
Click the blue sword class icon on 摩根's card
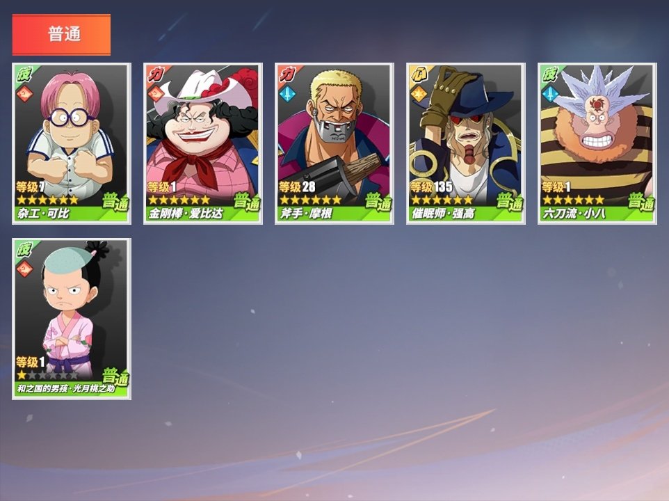287,93
